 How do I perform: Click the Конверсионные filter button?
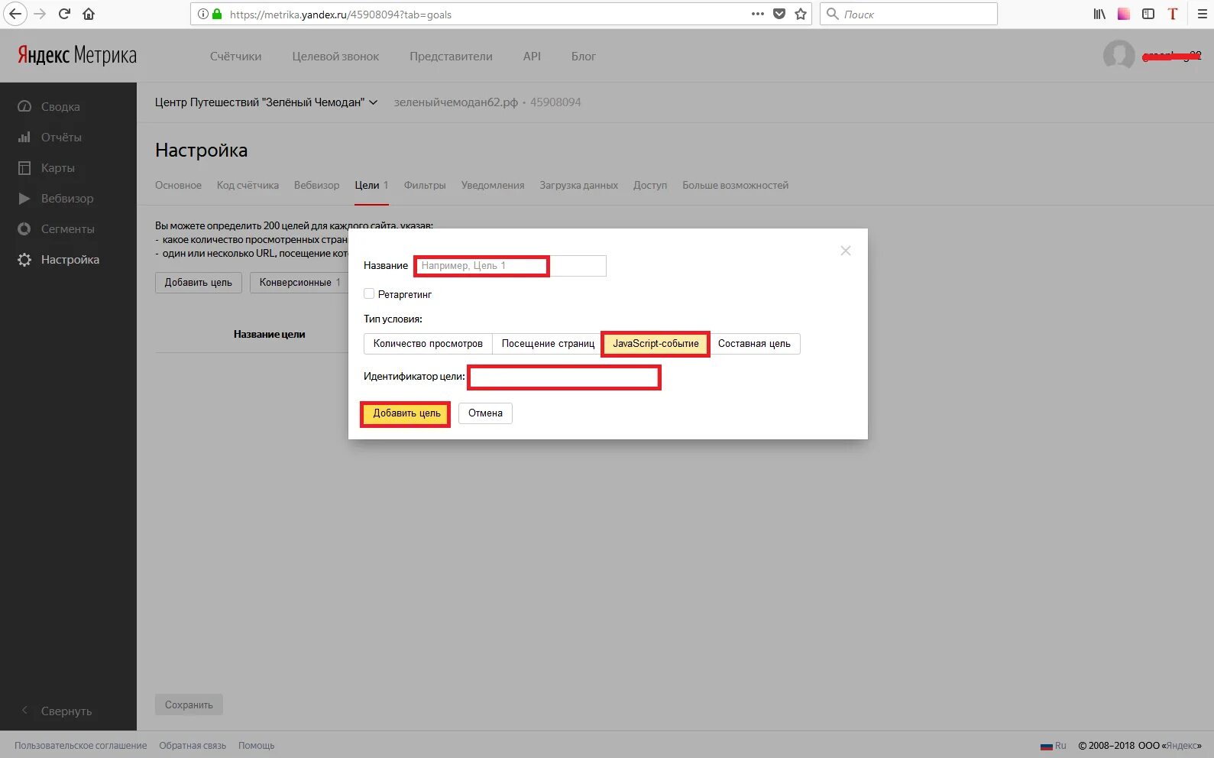pyautogui.click(x=299, y=283)
